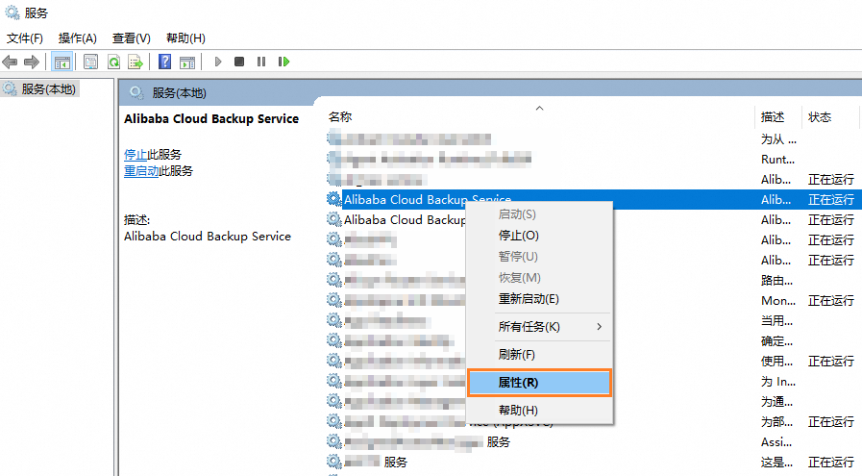Click the Forward arrow toolbar icon

click(x=32, y=62)
